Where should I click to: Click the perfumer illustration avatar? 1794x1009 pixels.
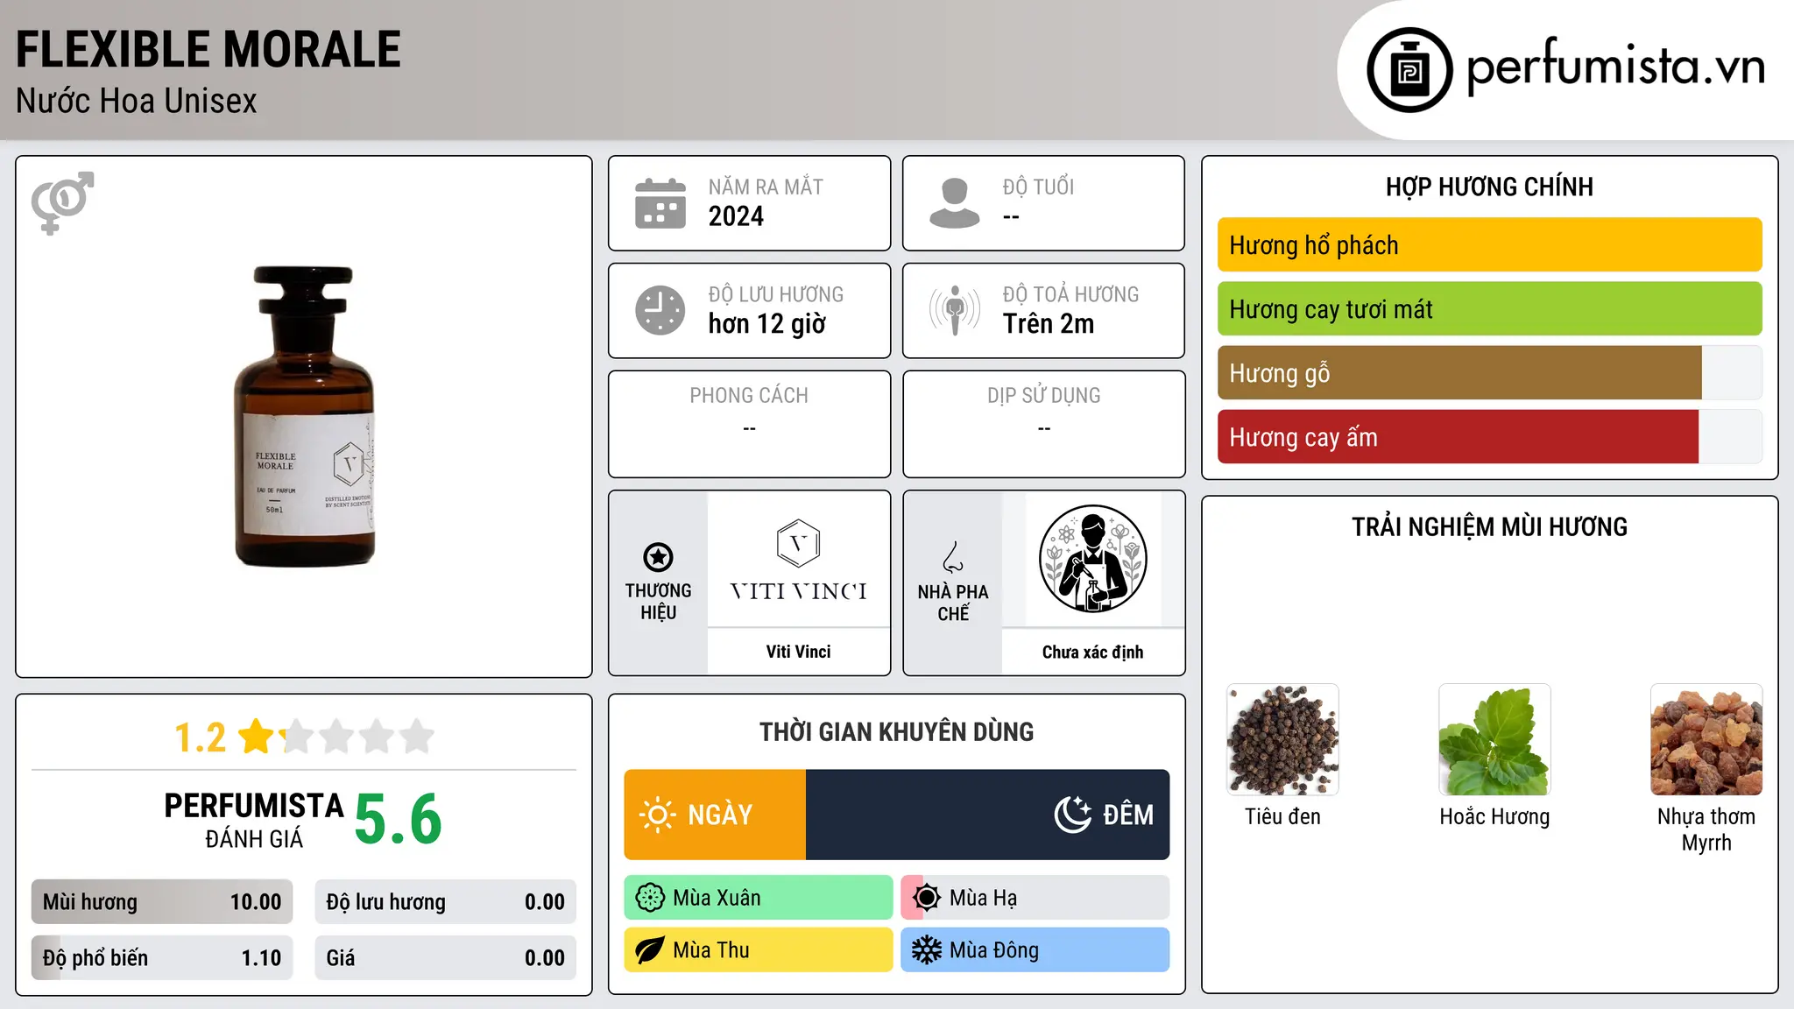(x=1092, y=559)
